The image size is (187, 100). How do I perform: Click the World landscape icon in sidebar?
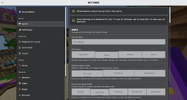[20, 24]
